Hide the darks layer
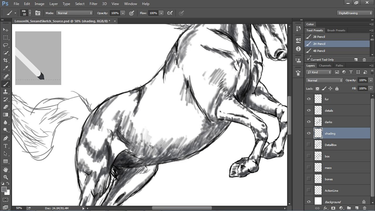Viewport: 375px width, 211px height. 308,122
